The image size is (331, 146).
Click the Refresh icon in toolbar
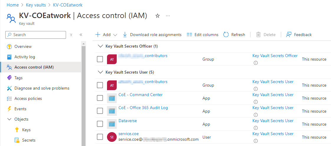tap(226, 35)
